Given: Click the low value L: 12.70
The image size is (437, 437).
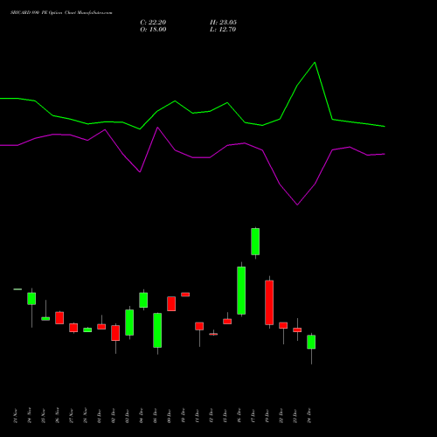Looking at the screenshot, I should 223,30.
